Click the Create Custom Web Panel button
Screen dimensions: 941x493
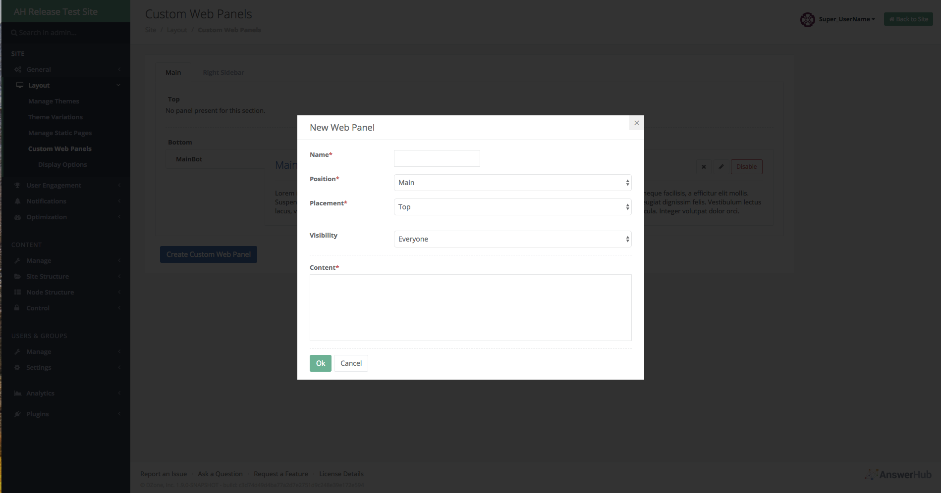209,254
